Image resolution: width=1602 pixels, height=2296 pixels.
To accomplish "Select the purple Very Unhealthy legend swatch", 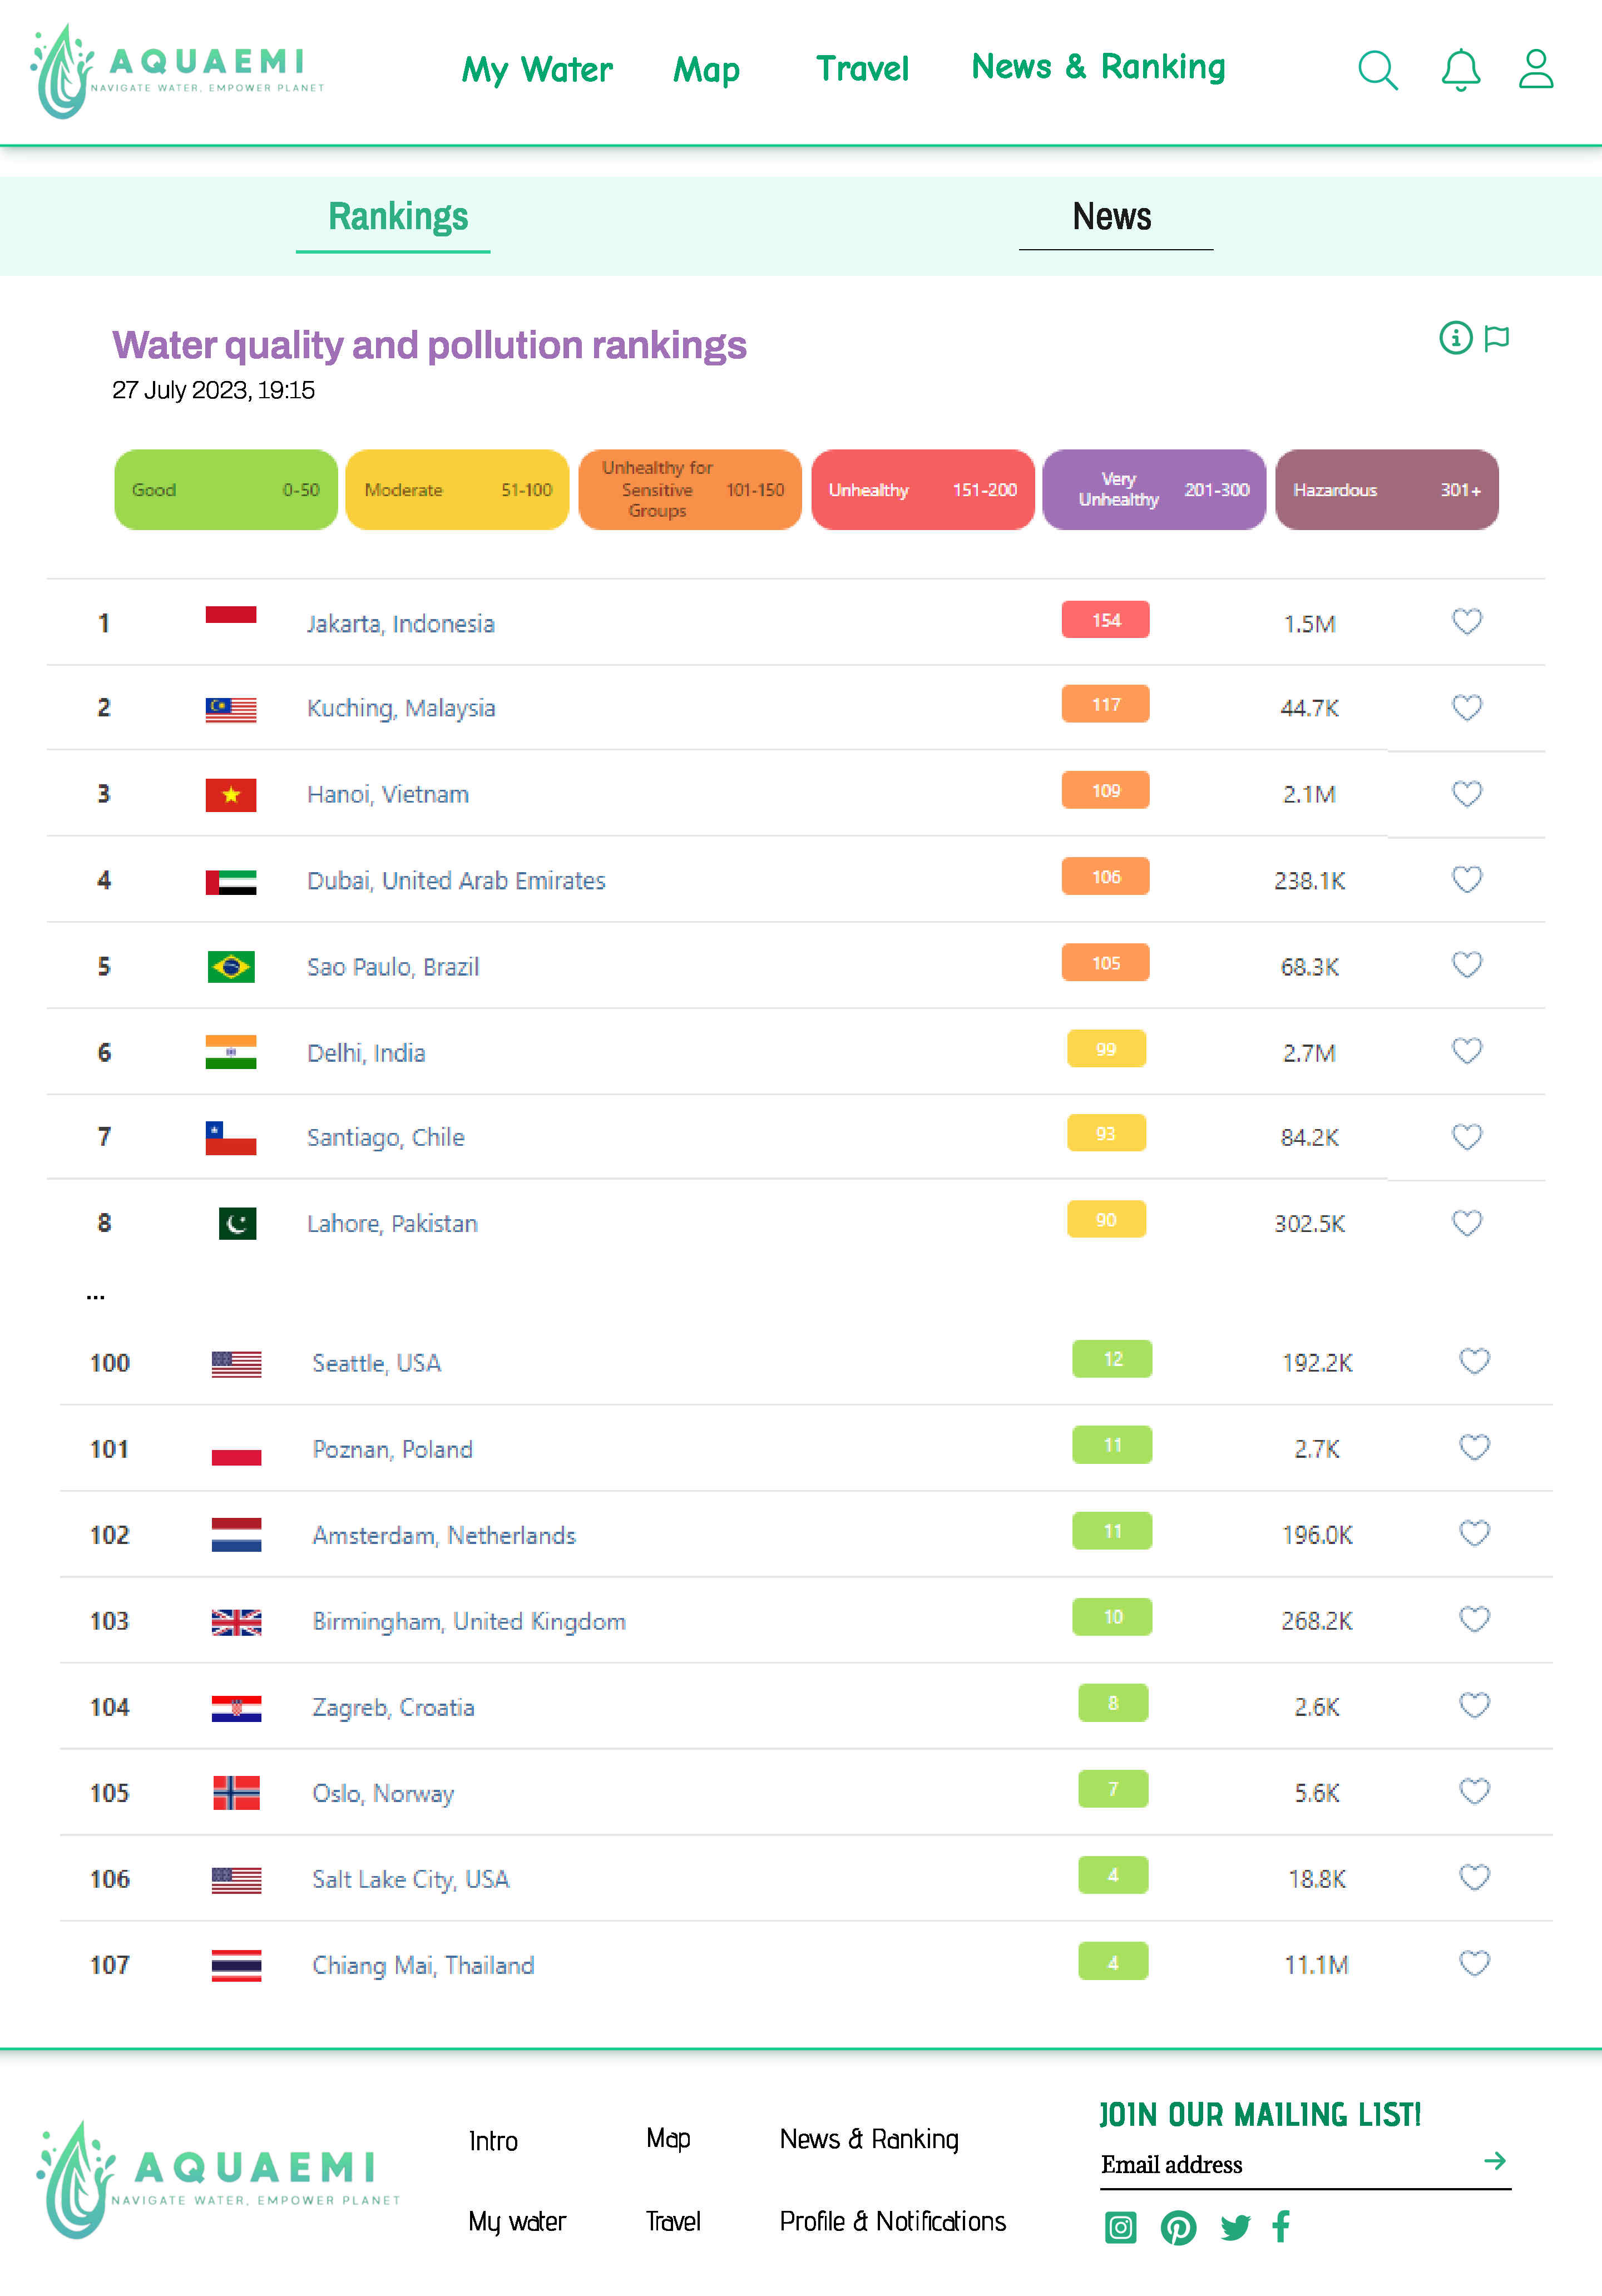I will coord(1154,489).
